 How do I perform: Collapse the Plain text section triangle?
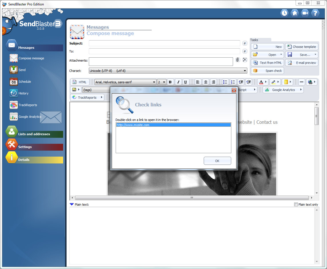pyautogui.click(x=72, y=204)
